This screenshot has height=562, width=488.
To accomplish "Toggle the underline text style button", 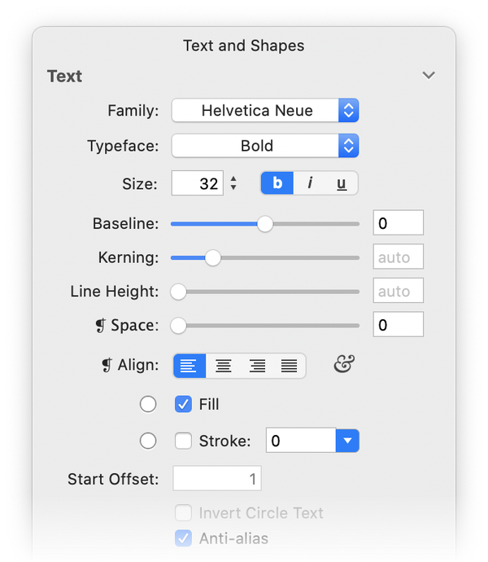I will click(342, 183).
